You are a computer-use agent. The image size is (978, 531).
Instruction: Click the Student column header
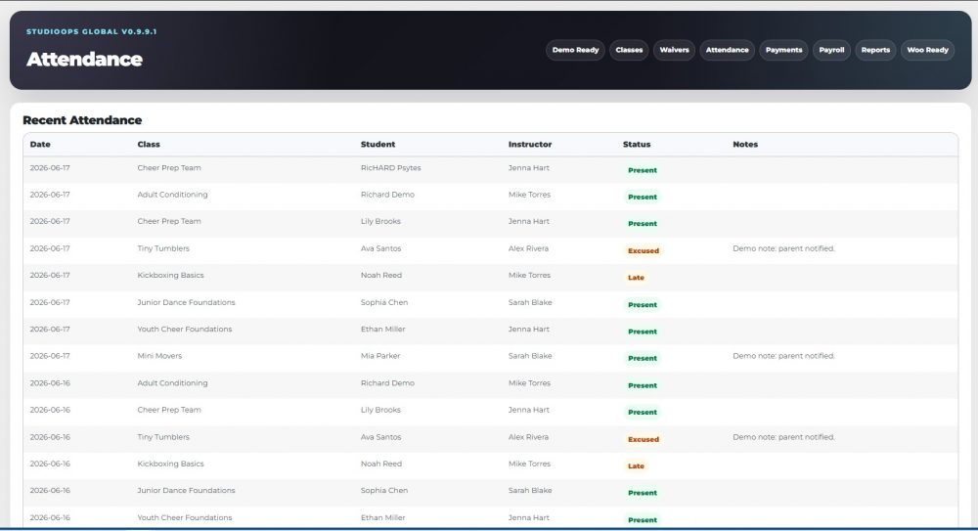(x=378, y=144)
